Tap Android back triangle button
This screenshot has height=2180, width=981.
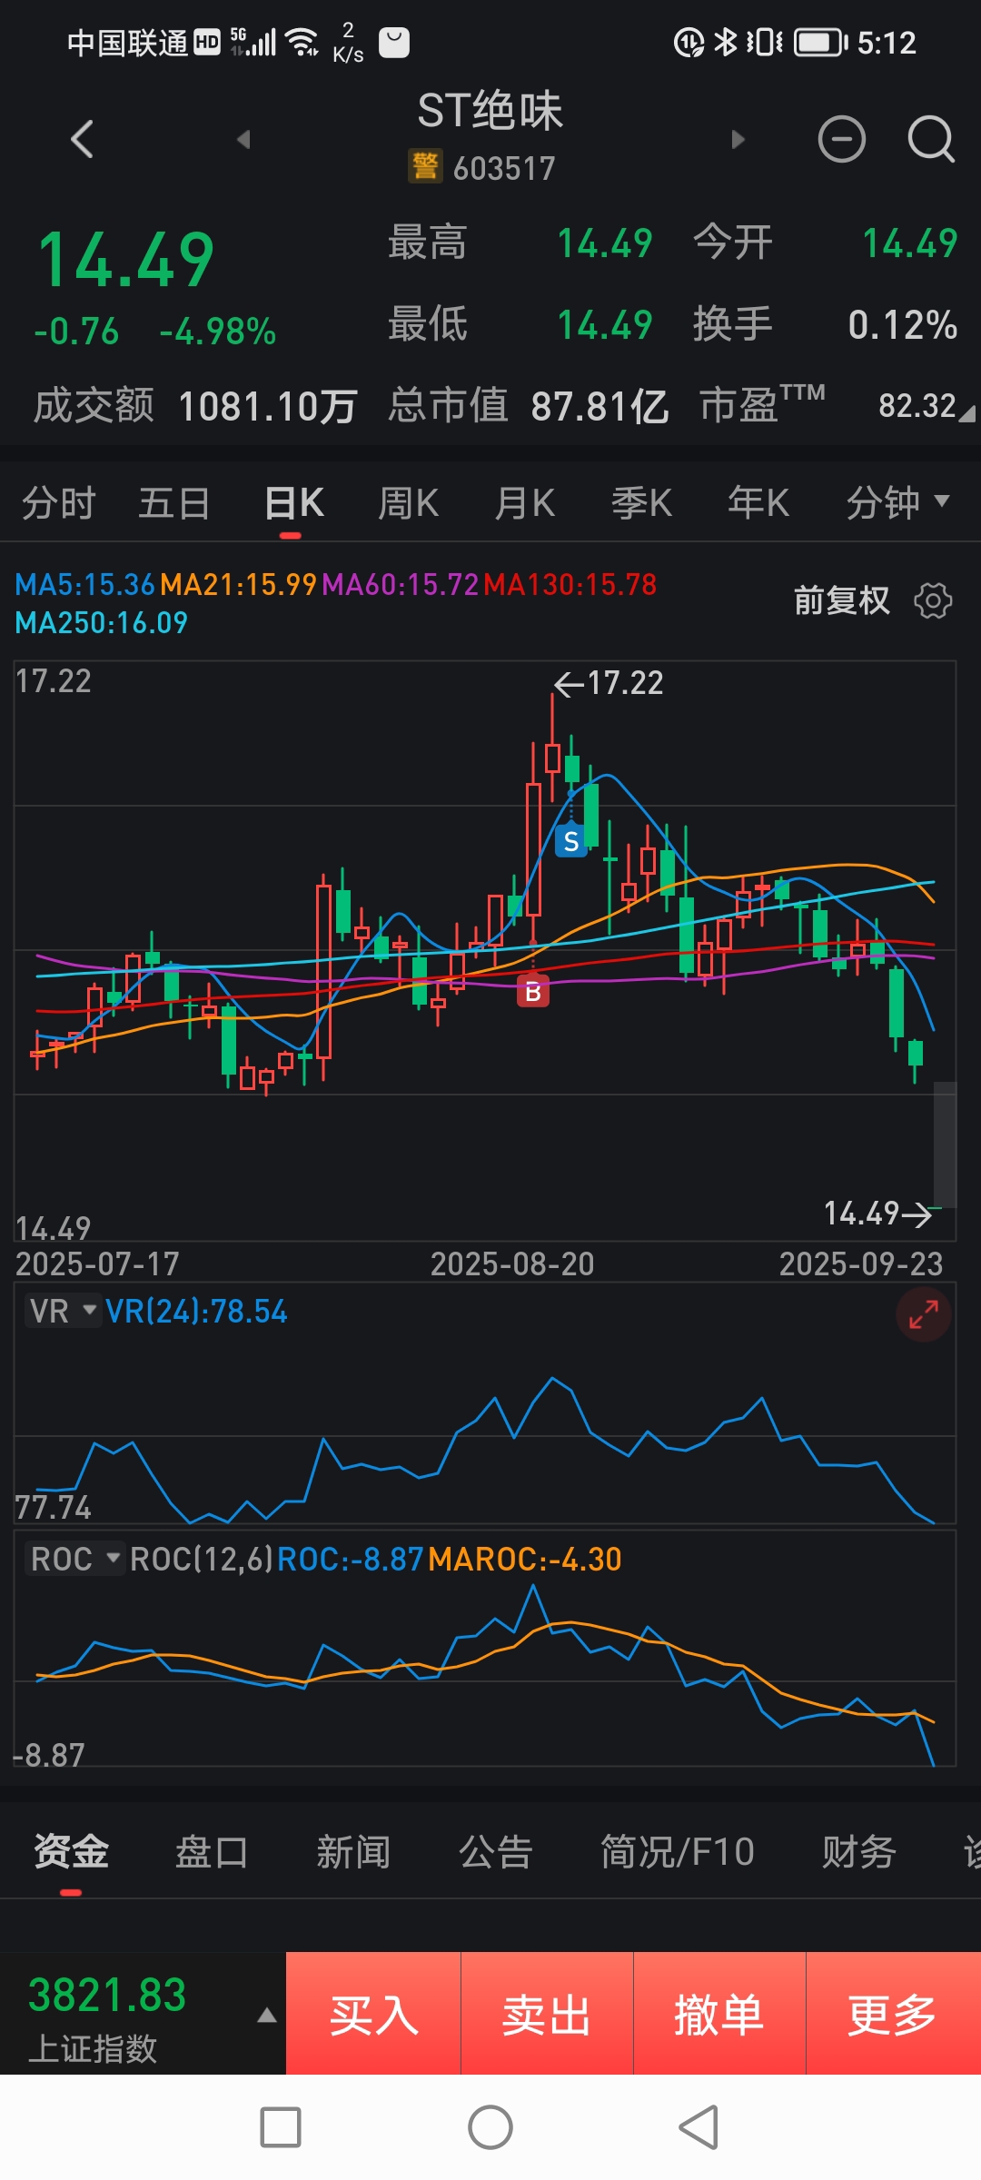699,2127
